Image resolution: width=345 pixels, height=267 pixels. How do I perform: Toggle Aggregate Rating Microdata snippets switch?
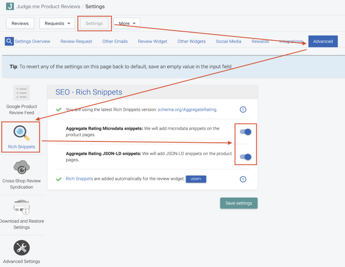pyautogui.click(x=245, y=132)
